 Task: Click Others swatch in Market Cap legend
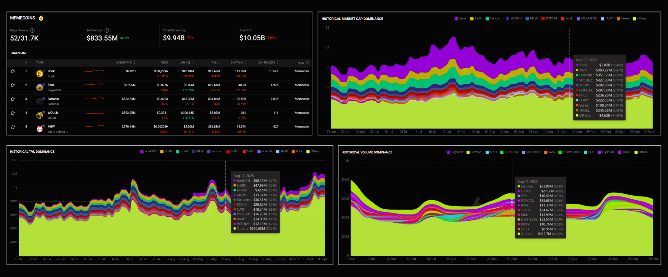pyautogui.click(x=635, y=19)
